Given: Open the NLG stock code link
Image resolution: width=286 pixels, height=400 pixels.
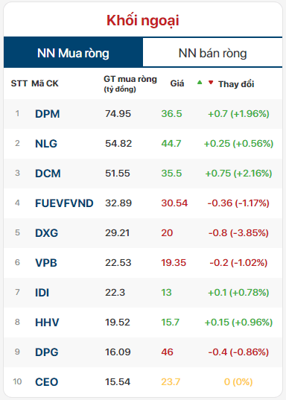Looking at the screenshot, I should pyautogui.click(x=46, y=144).
